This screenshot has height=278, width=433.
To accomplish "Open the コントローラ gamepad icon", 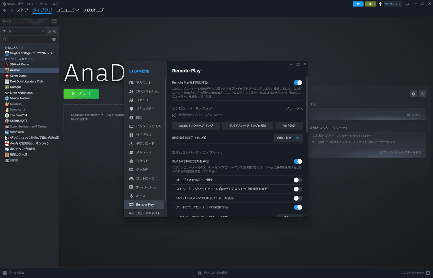I will (131, 178).
